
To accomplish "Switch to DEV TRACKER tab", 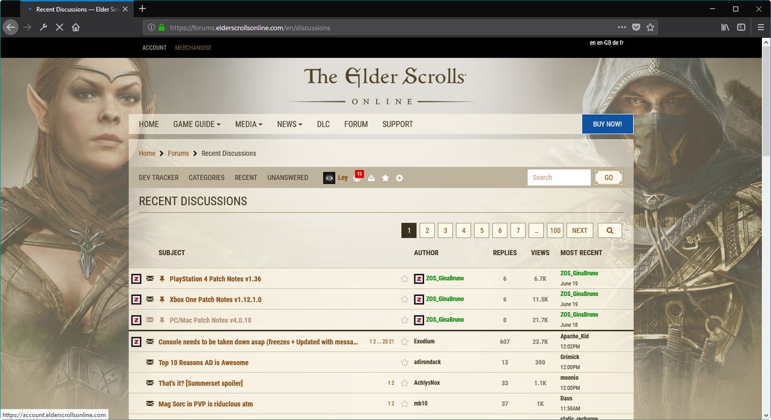I will 158,178.
